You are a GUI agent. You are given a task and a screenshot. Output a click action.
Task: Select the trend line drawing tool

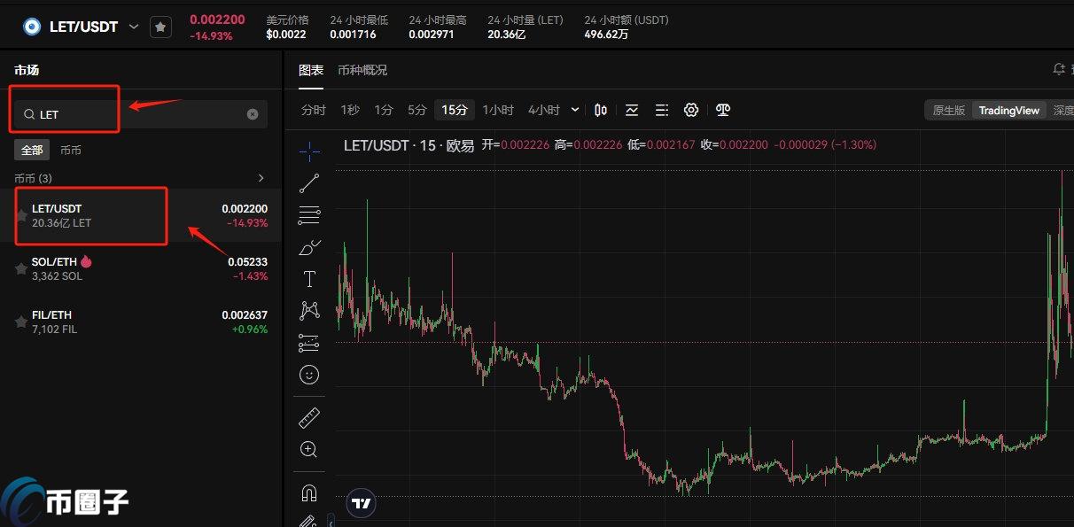[x=309, y=183]
